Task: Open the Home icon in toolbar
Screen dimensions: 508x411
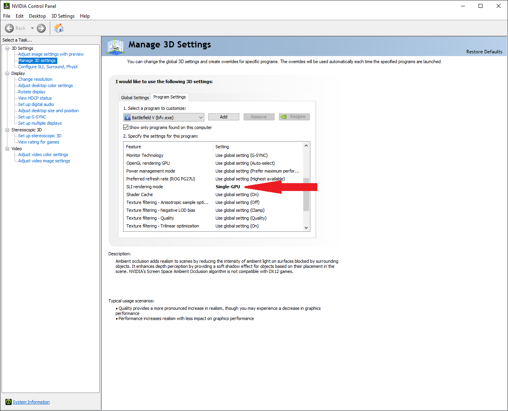Action: click(59, 28)
